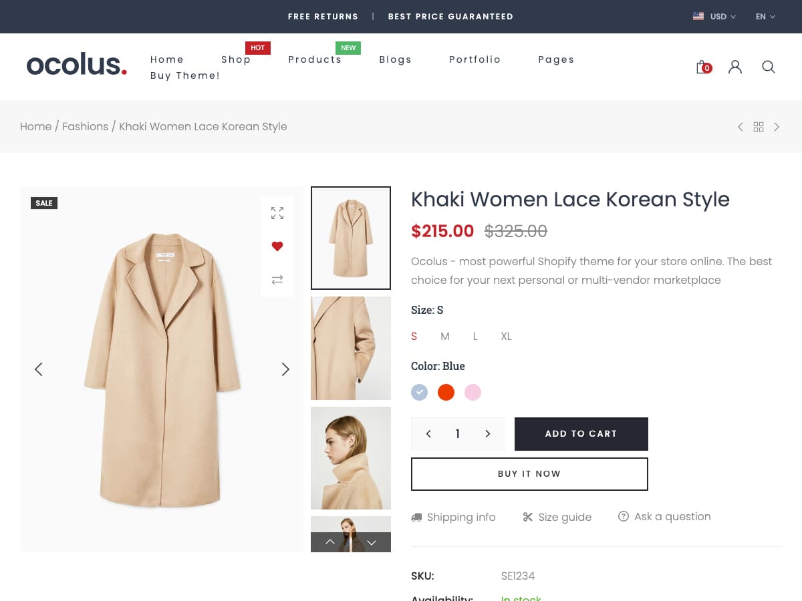Open the Shop menu
The width and height of the screenshot is (802, 601).
click(236, 59)
